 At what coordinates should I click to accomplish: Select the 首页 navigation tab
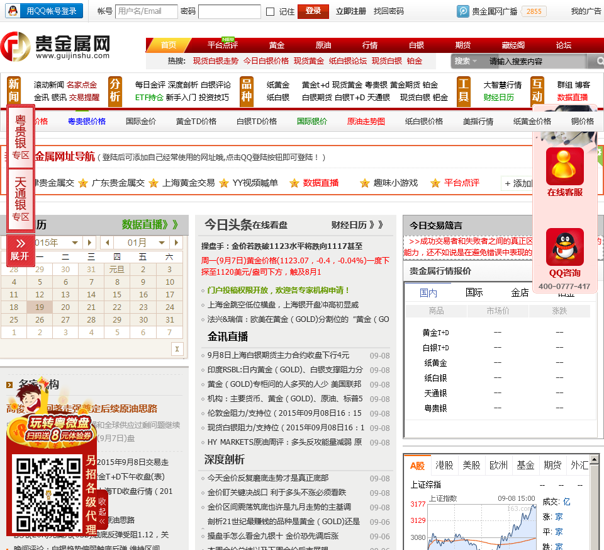coord(169,45)
